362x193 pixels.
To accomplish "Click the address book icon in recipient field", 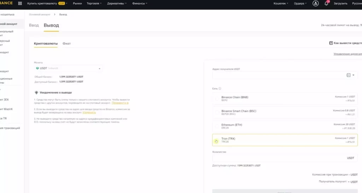I will [348, 75].
